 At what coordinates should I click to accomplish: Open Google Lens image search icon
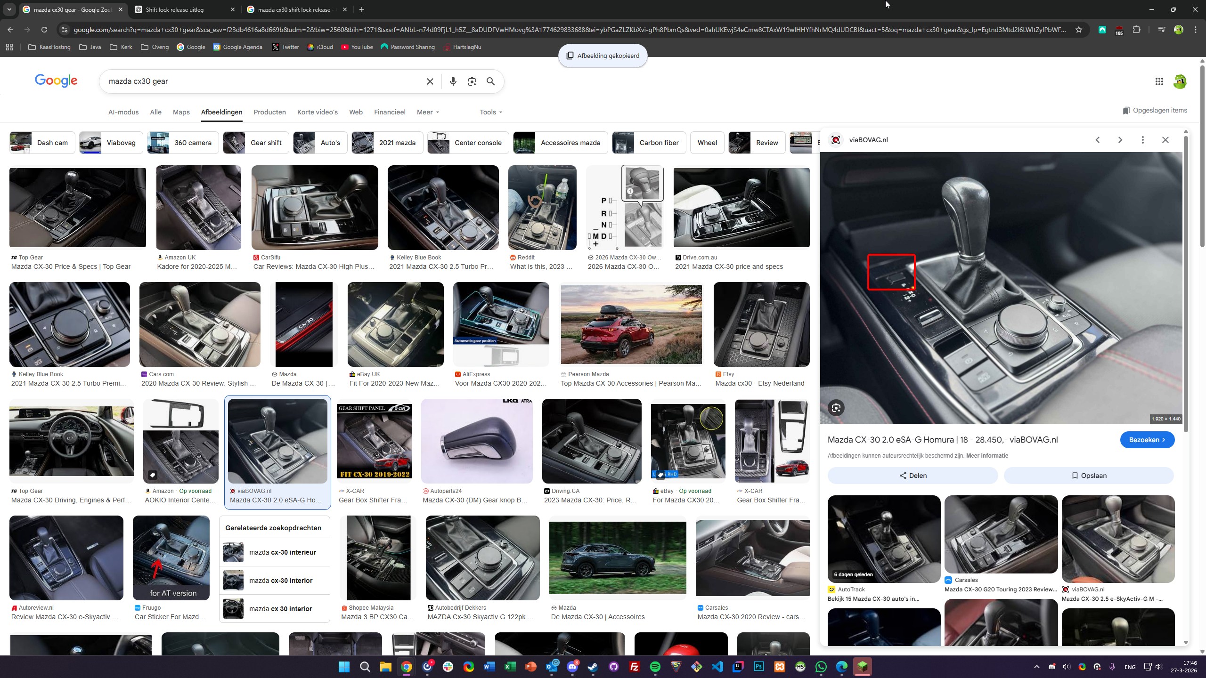pos(472,81)
